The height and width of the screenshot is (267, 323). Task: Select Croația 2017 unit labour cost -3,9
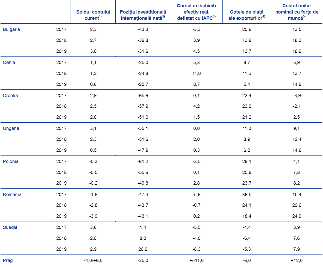click(296, 96)
